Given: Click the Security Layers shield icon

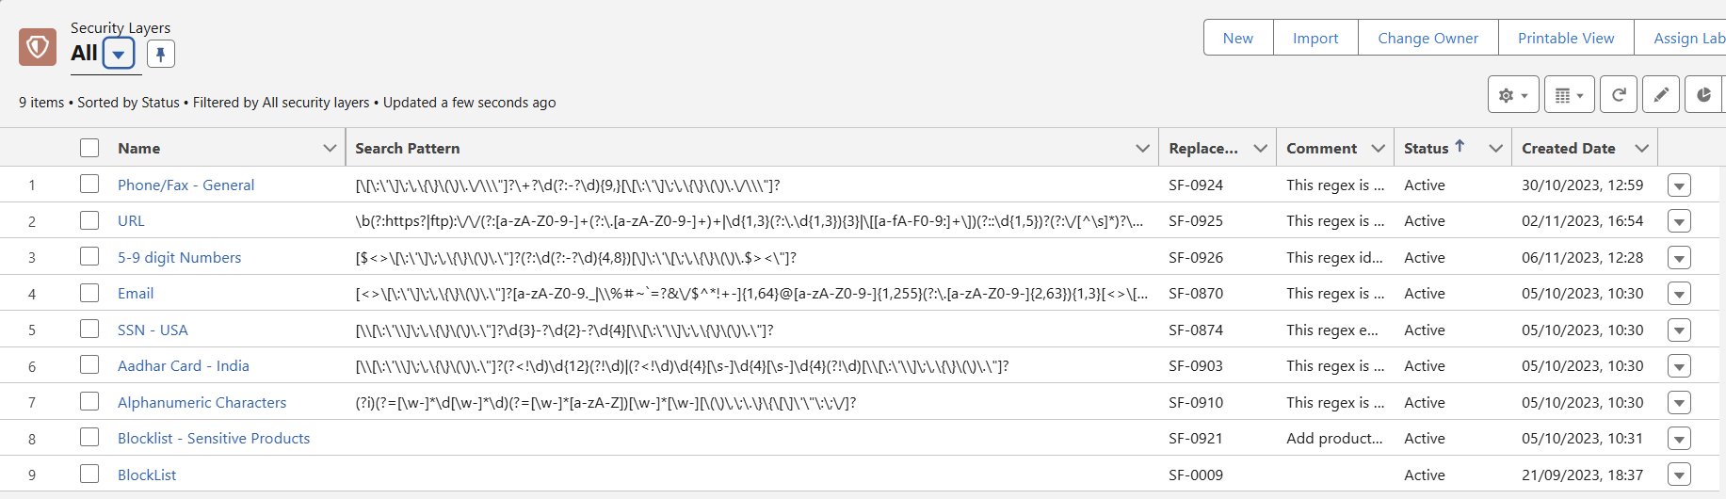Looking at the screenshot, I should click(x=38, y=47).
